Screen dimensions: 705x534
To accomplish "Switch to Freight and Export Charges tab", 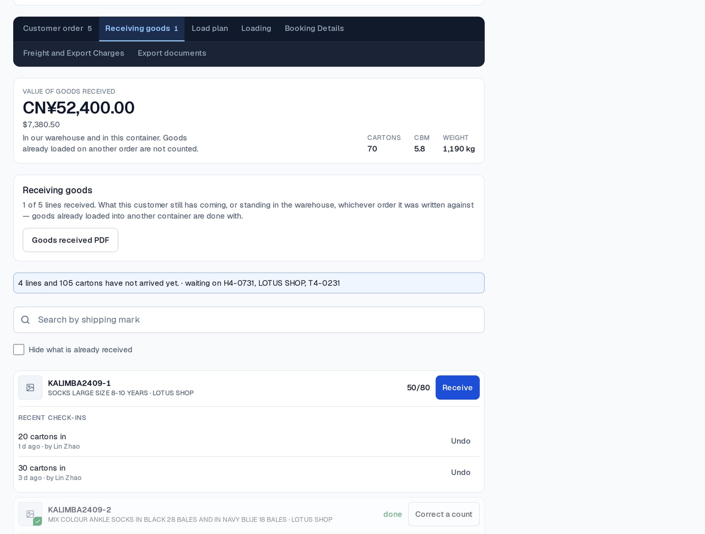I will click(x=74, y=53).
